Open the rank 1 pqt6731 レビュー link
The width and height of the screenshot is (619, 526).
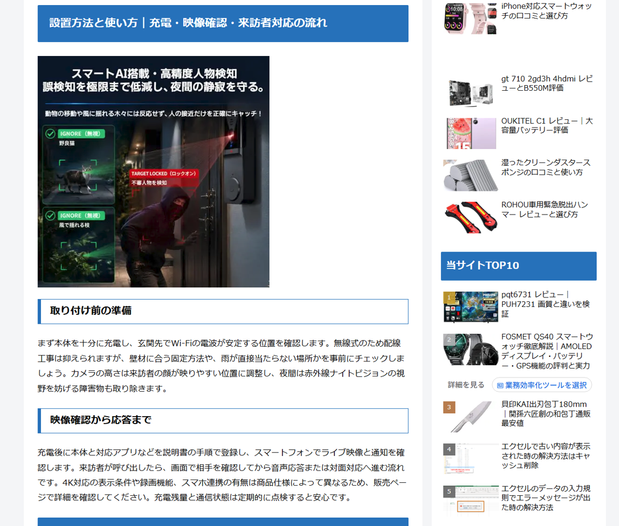[545, 304]
